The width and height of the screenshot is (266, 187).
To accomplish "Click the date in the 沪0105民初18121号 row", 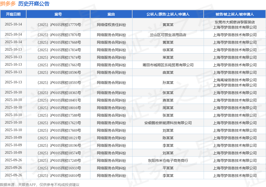I will 14,137.
